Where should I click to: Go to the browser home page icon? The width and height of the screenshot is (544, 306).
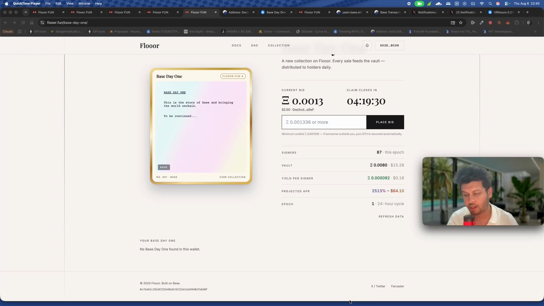tap(32, 23)
